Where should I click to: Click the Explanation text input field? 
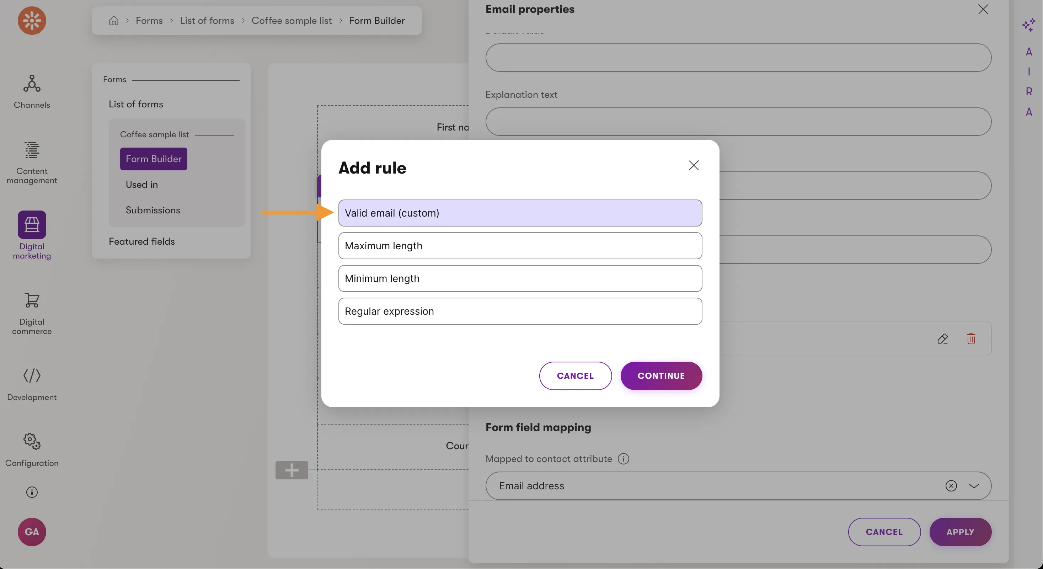[x=738, y=122]
